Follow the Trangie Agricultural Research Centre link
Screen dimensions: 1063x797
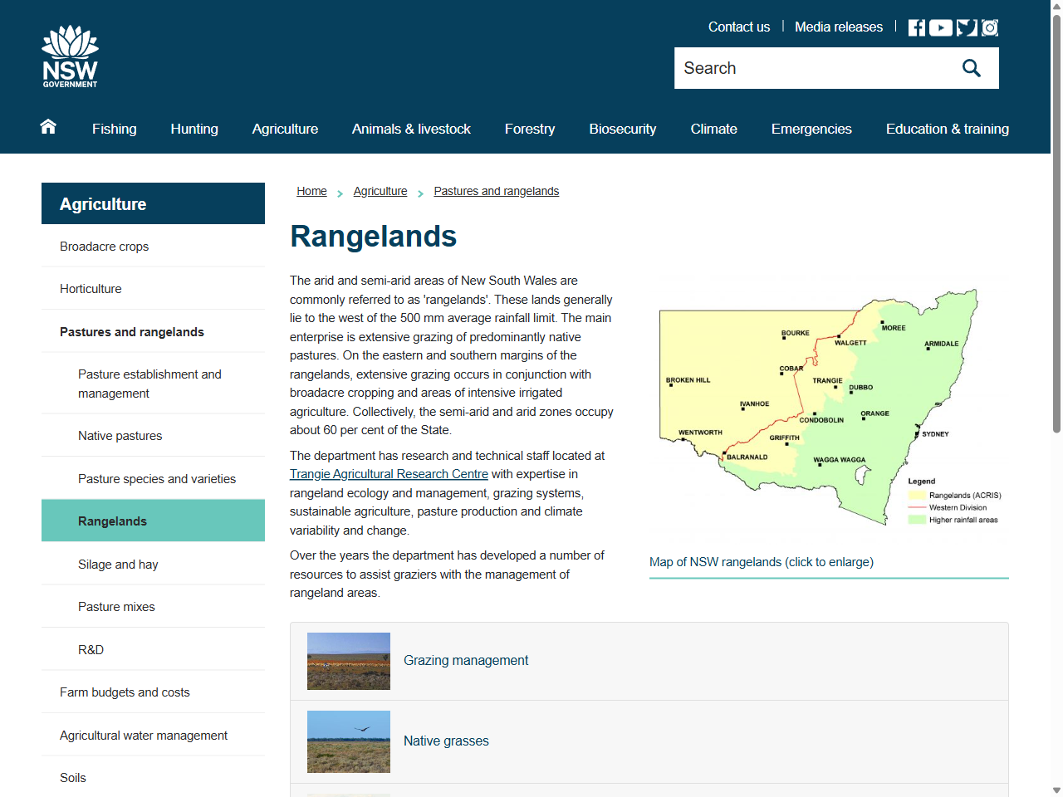pos(388,473)
